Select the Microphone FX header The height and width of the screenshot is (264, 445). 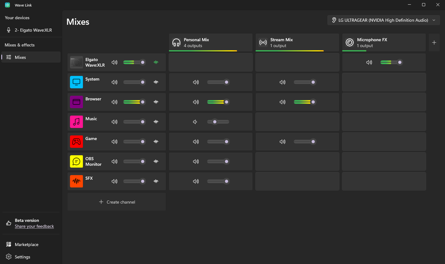[x=384, y=43]
